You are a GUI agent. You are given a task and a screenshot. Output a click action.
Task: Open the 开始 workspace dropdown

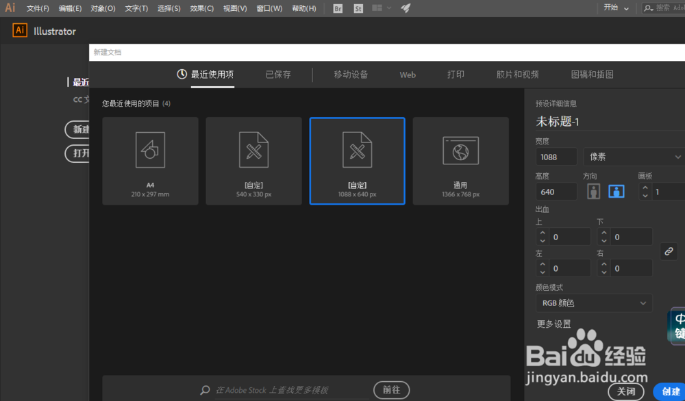coord(616,8)
